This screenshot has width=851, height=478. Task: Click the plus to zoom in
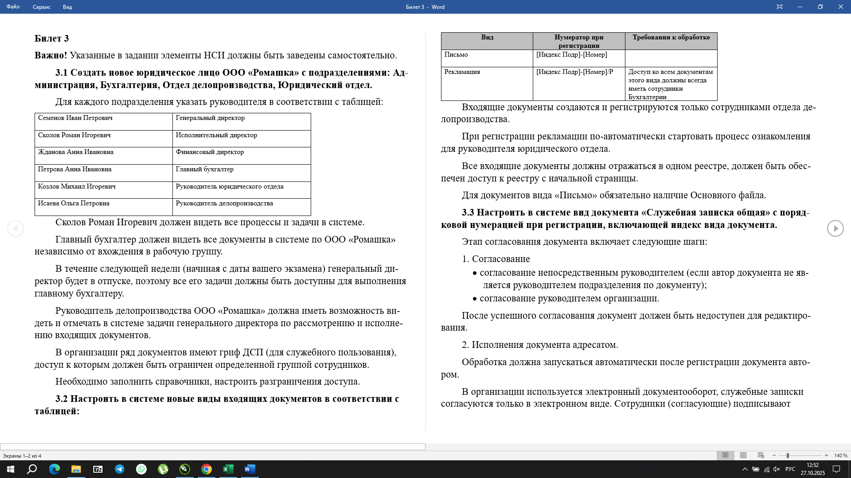click(826, 455)
